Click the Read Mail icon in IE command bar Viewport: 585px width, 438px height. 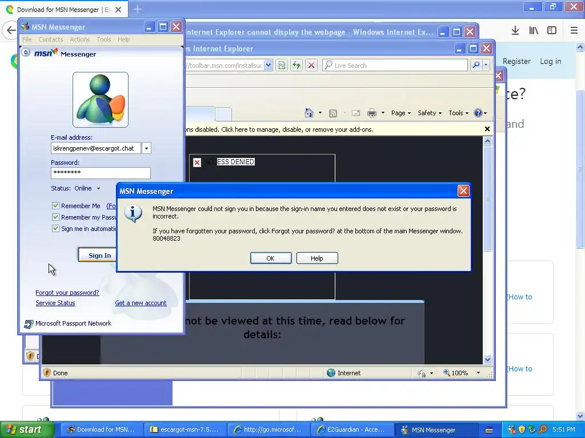[x=356, y=113]
